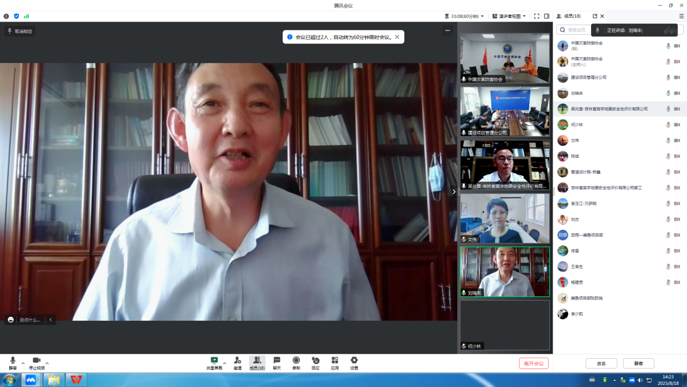This screenshot has height=387, width=687.
Task: Dismiss the 60分钟限时会议 notification
Action: [397, 37]
